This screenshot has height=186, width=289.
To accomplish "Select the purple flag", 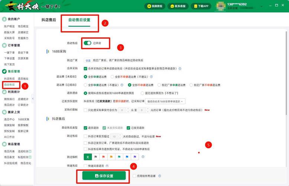I will point(135,157).
